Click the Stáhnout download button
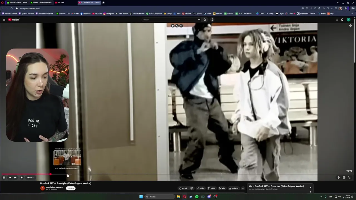 234,188
